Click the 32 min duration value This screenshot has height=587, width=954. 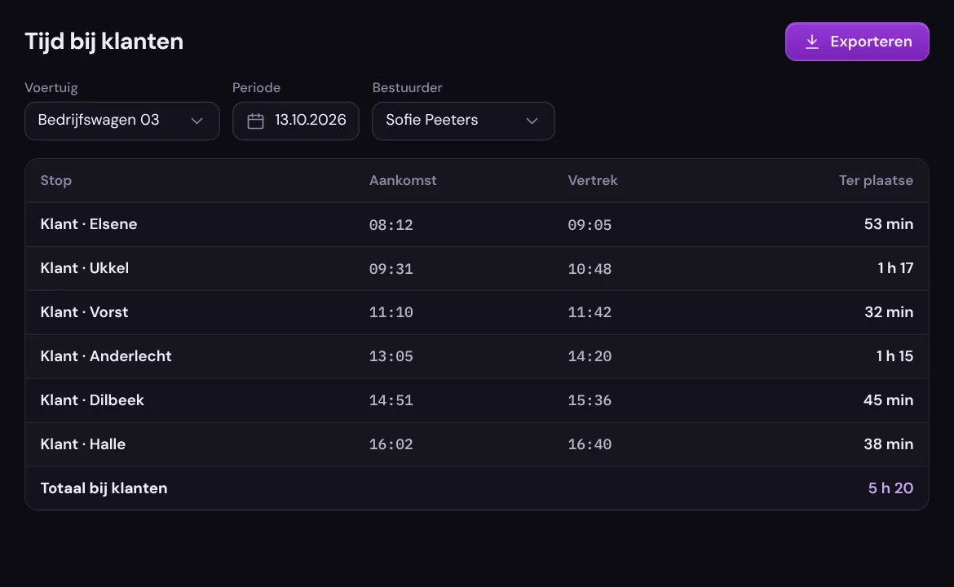tap(889, 312)
